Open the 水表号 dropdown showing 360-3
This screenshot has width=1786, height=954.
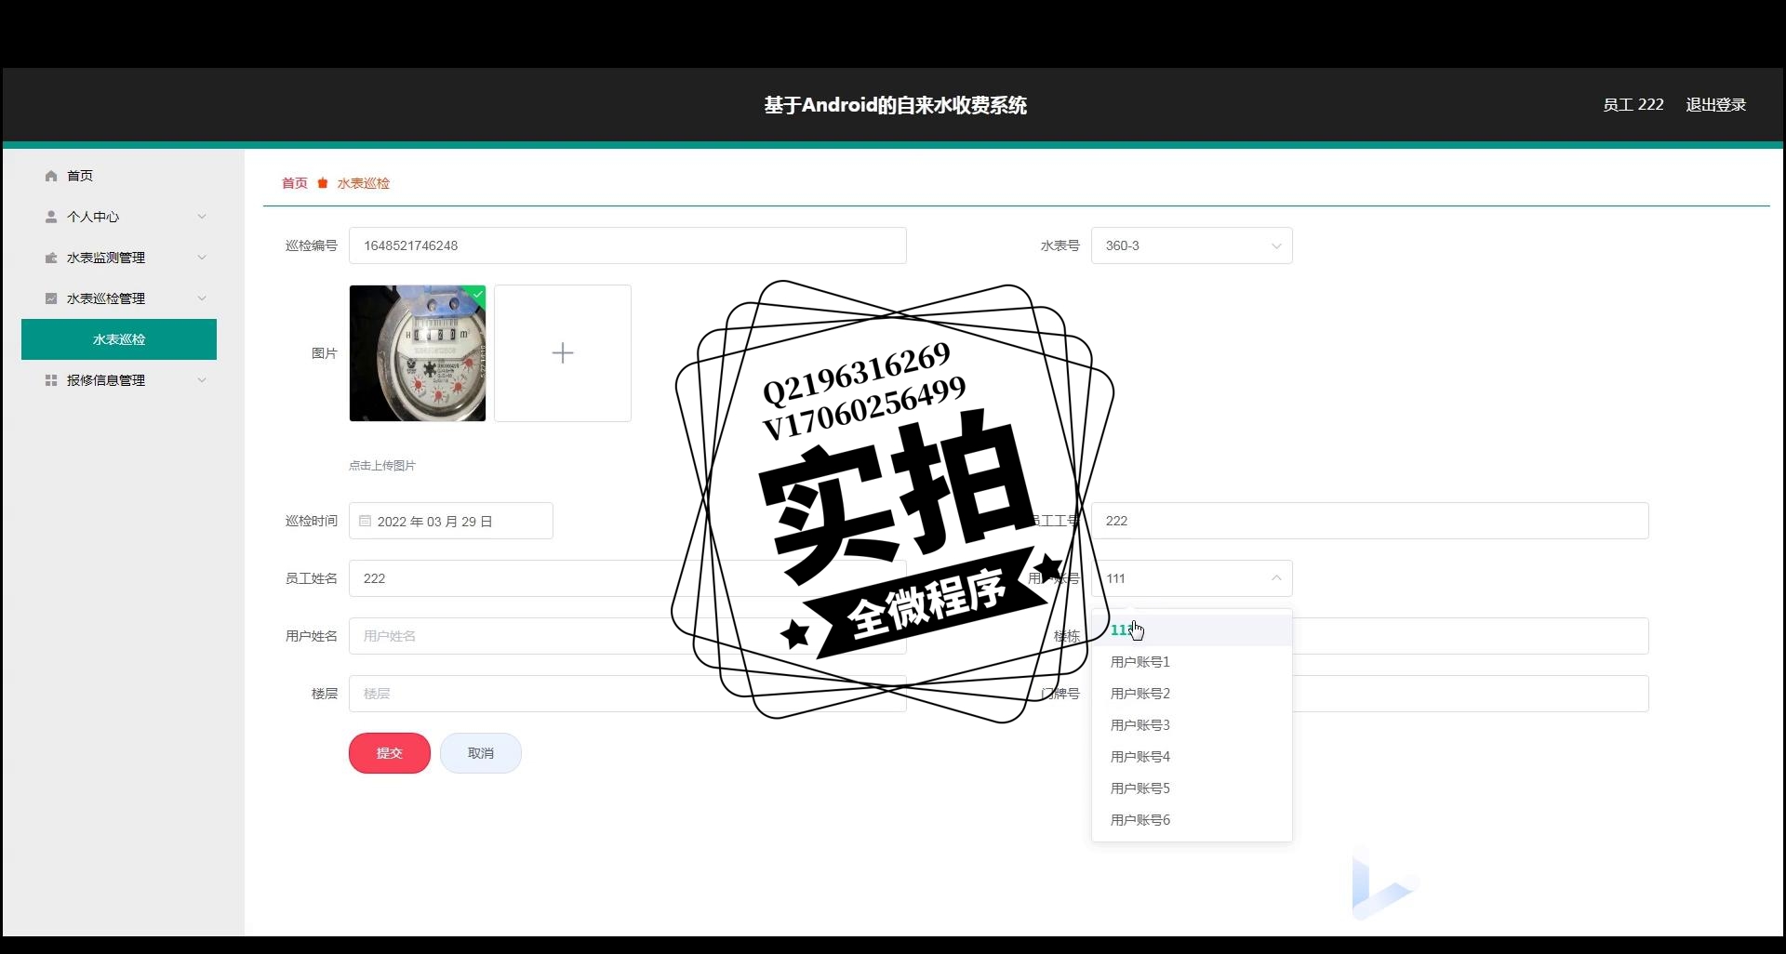1192,245
